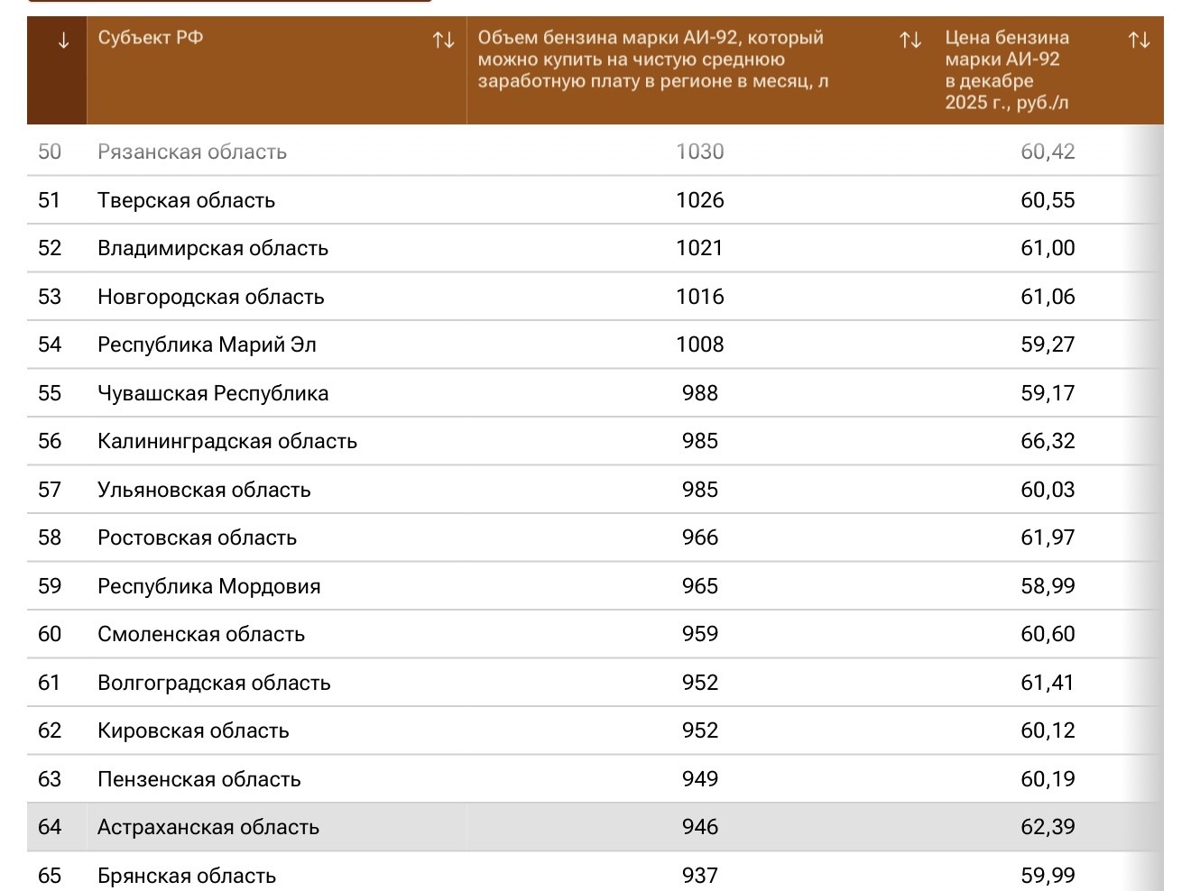Click Новгородская область volume 1016
Viewport: 1191px width, 891px height.
(699, 297)
